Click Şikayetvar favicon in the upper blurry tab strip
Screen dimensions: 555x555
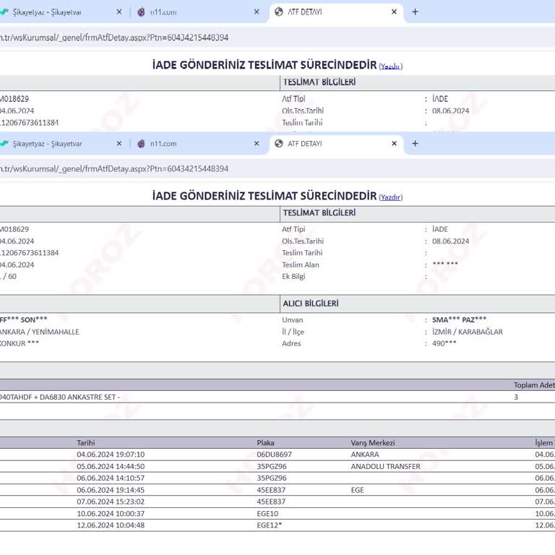click(x=4, y=12)
